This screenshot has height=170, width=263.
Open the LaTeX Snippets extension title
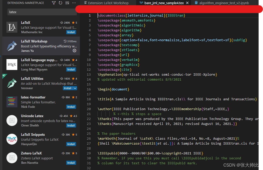[x=33, y=134]
